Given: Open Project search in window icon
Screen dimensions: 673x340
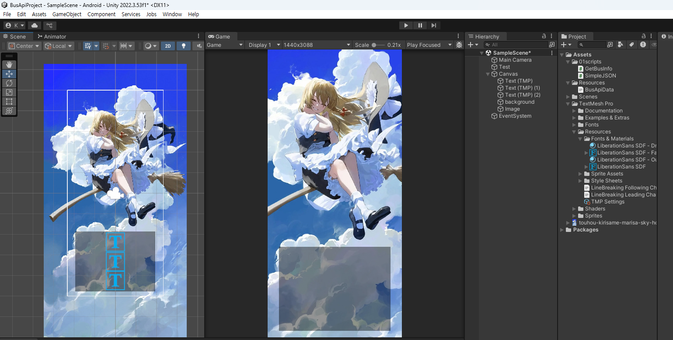Looking at the screenshot, I should (610, 45).
